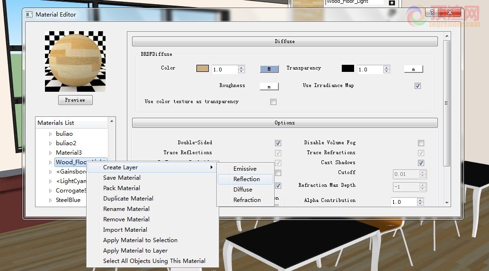
Task: Collapse the Options section header
Action: point(285,122)
